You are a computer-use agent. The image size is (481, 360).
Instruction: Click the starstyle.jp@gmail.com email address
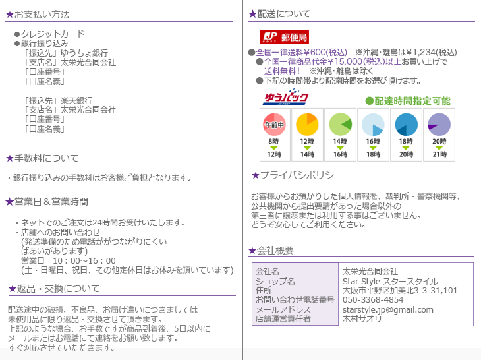point(387,309)
